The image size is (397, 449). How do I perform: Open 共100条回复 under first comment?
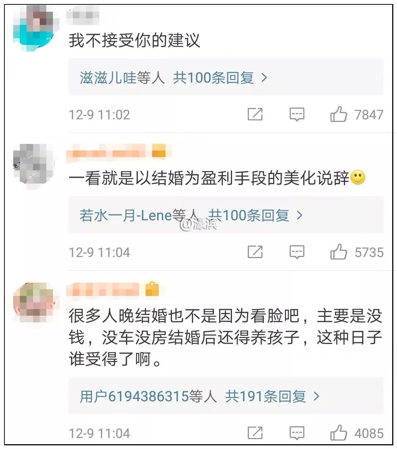click(x=214, y=78)
